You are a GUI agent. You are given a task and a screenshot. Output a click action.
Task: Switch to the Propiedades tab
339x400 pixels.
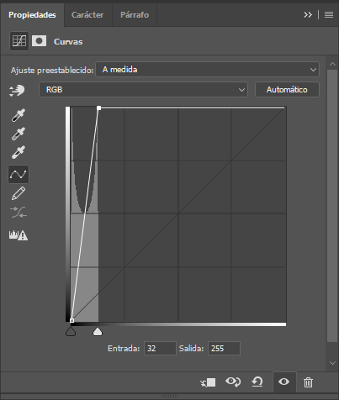click(32, 15)
